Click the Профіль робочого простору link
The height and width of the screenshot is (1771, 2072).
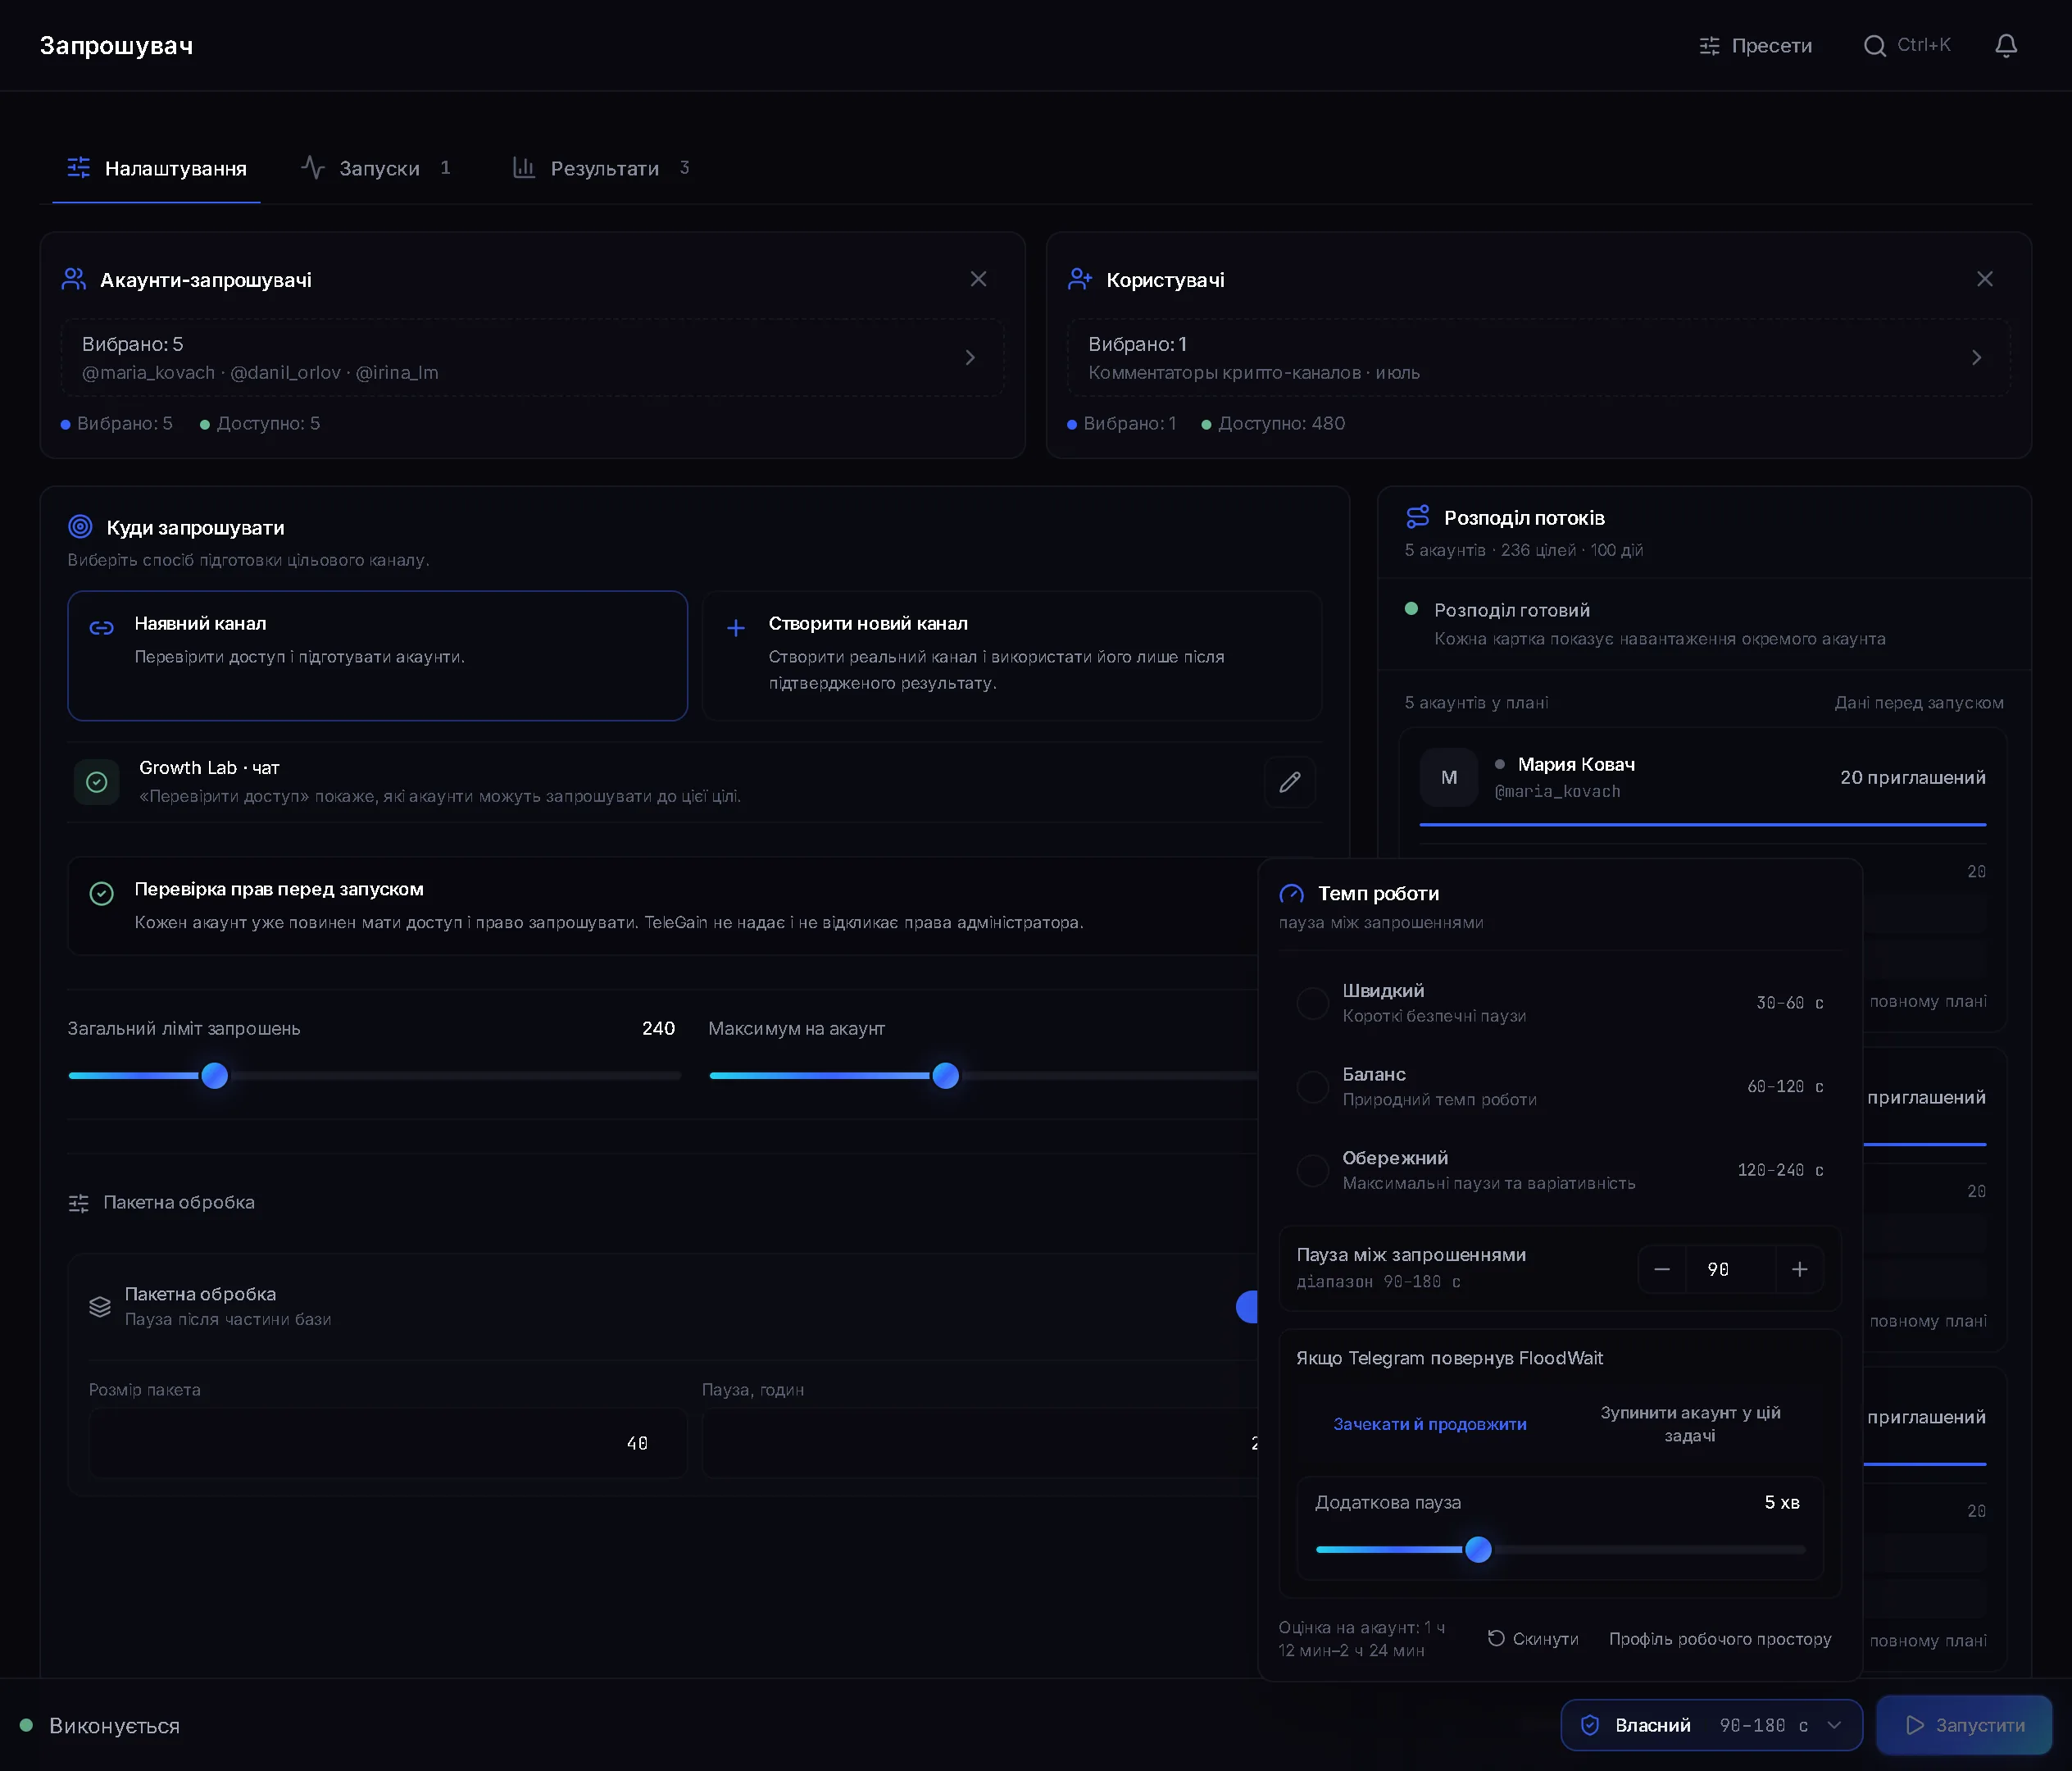(1720, 1639)
